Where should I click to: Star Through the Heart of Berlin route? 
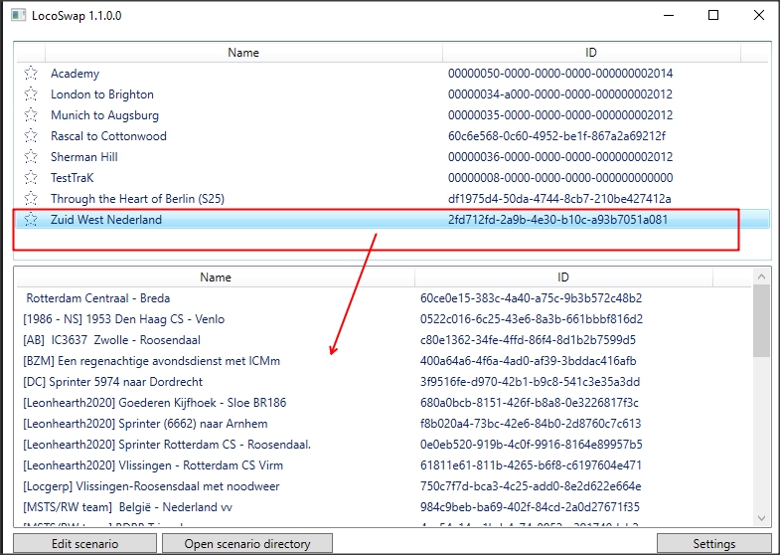(x=31, y=199)
